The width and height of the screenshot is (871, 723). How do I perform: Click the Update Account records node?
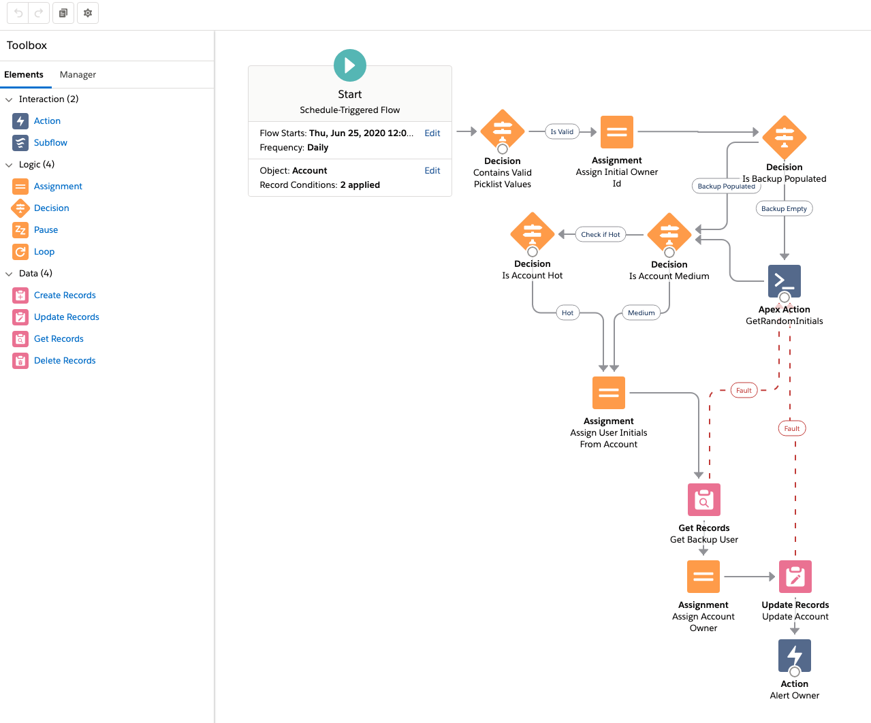pyautogui.click(x=795, y=577)
